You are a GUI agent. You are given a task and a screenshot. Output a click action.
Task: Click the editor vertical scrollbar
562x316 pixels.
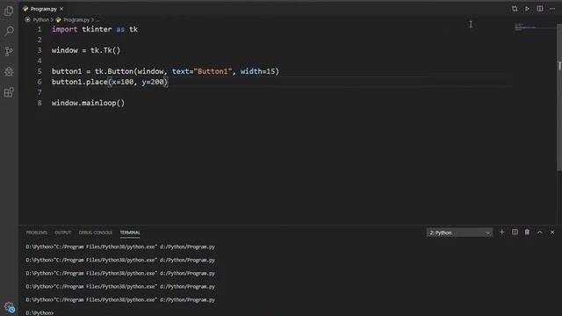(559, 97)
